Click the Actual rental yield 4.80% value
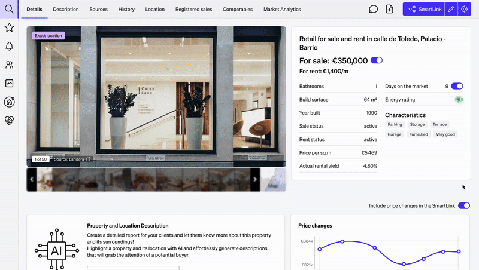Image resolution: width=479 pixels, height=270 pixels. tap(370, 166)
